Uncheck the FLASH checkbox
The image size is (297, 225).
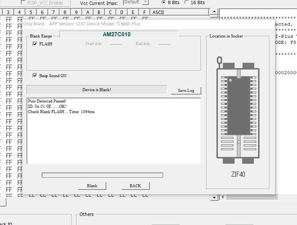coord(35,44)
